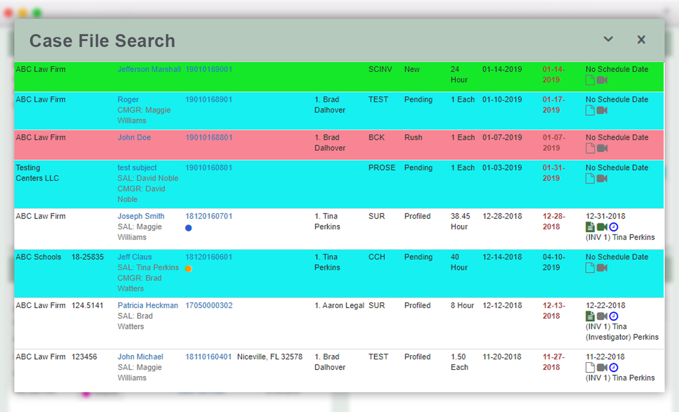679x412 pixels.
Task: Click the PROSE service code
Action: click(382, 168)
